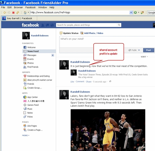Expand the SORT dropdown on news feed

point(144,57)
